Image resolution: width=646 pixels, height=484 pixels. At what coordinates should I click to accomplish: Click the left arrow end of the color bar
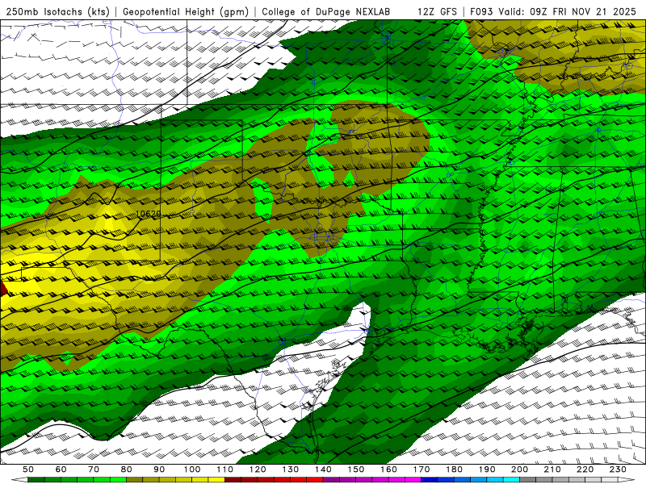tap(19, 480)
